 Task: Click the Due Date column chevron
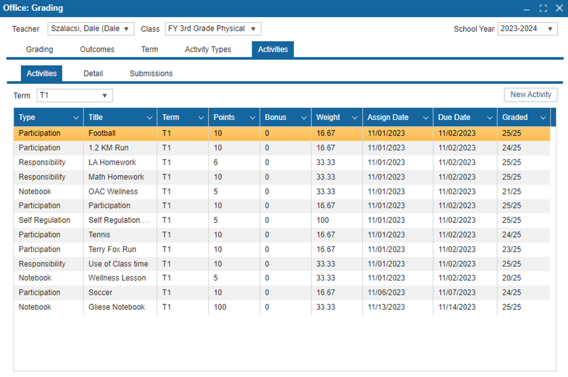point(490,117)
